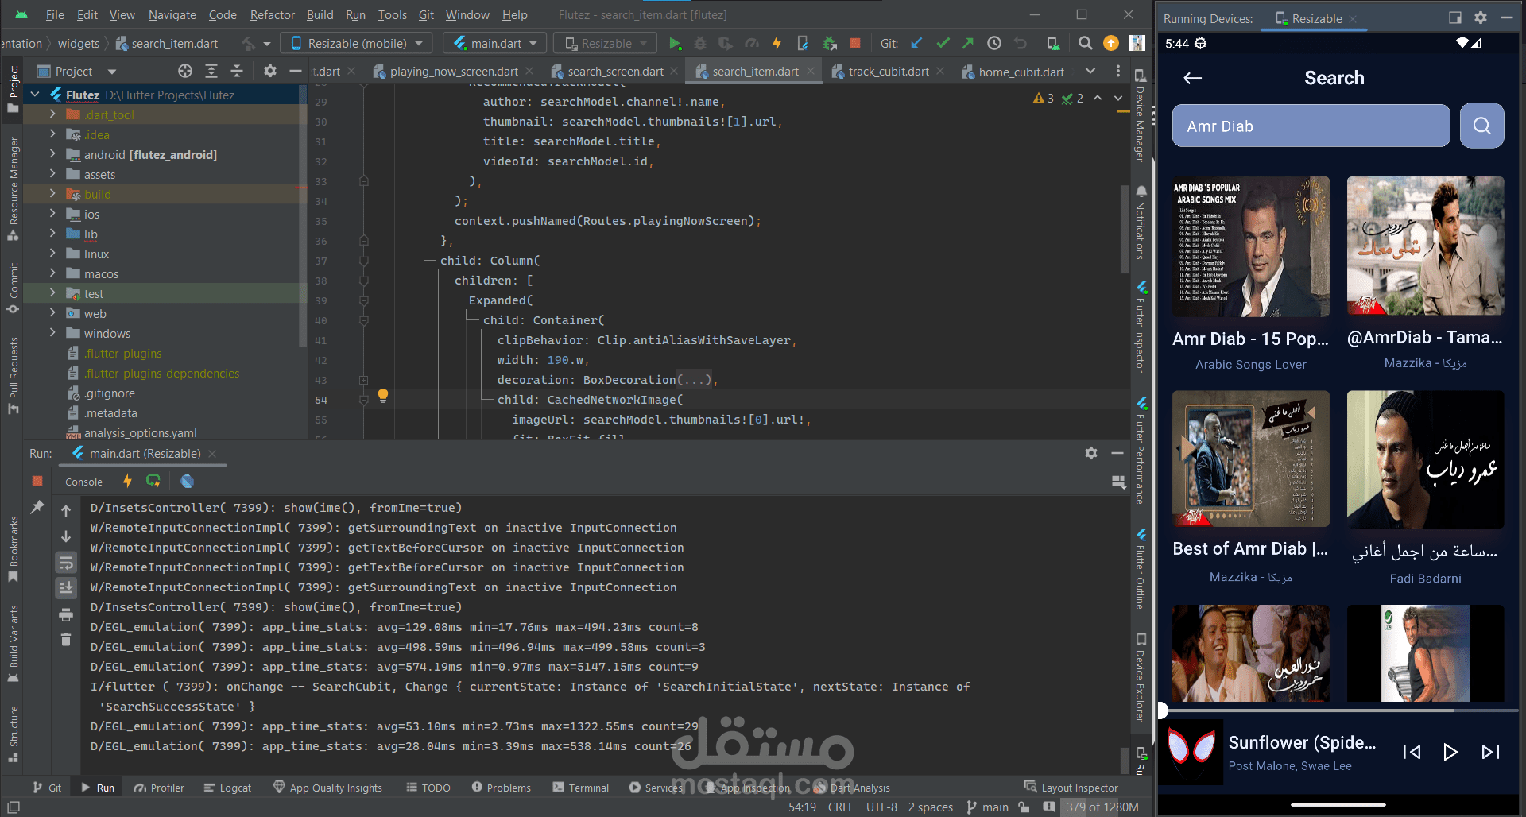Image resolution: width=1526 pixels, height=817 pixels.
Task: Skip to next track in mini player
Action: point(1490,752)
